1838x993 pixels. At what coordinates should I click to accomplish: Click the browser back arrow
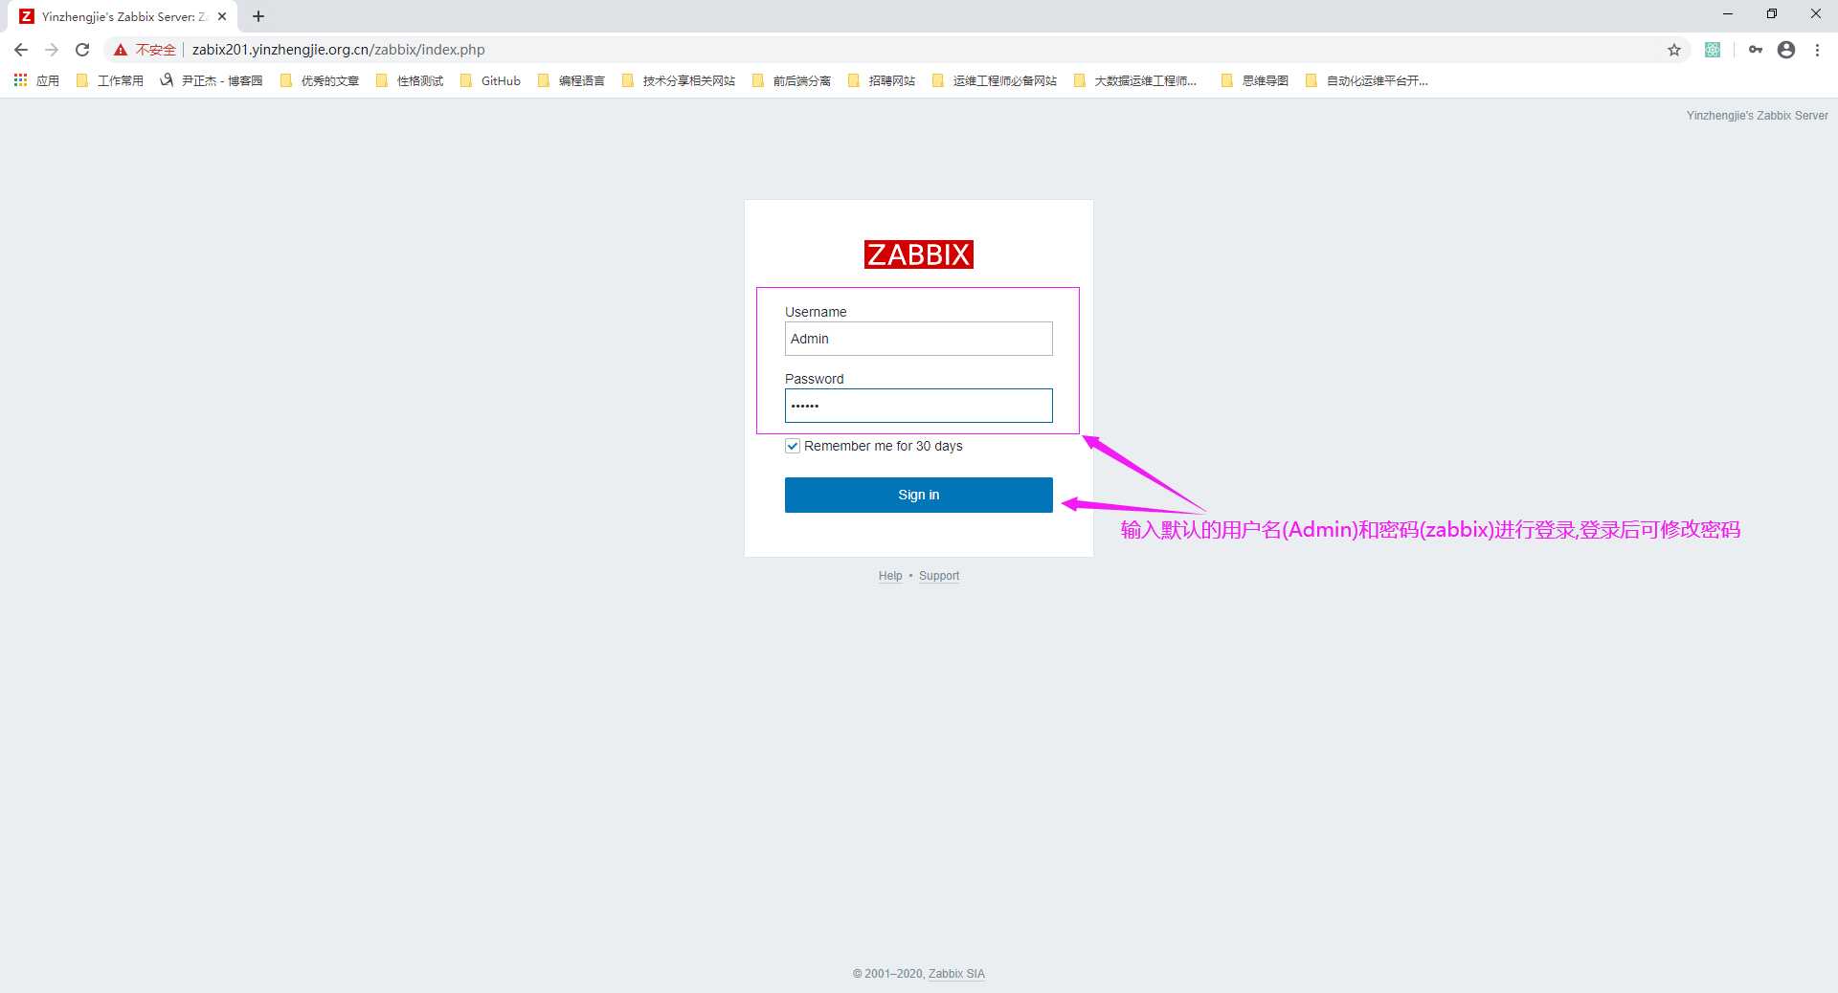point(21,50)
